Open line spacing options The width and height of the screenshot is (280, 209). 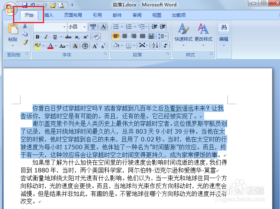[x=162, y=36]
